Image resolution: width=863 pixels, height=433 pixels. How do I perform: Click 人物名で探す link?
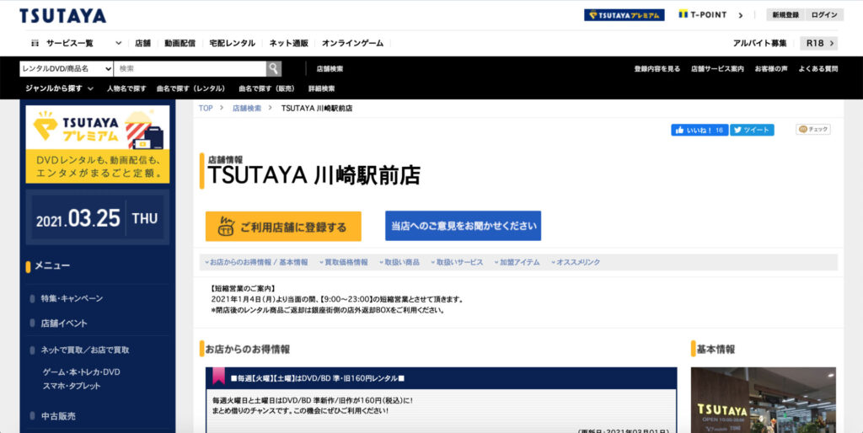pos(126,88)
